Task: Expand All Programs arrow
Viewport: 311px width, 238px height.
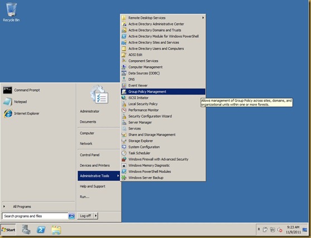Action: (x=4, y=206)
